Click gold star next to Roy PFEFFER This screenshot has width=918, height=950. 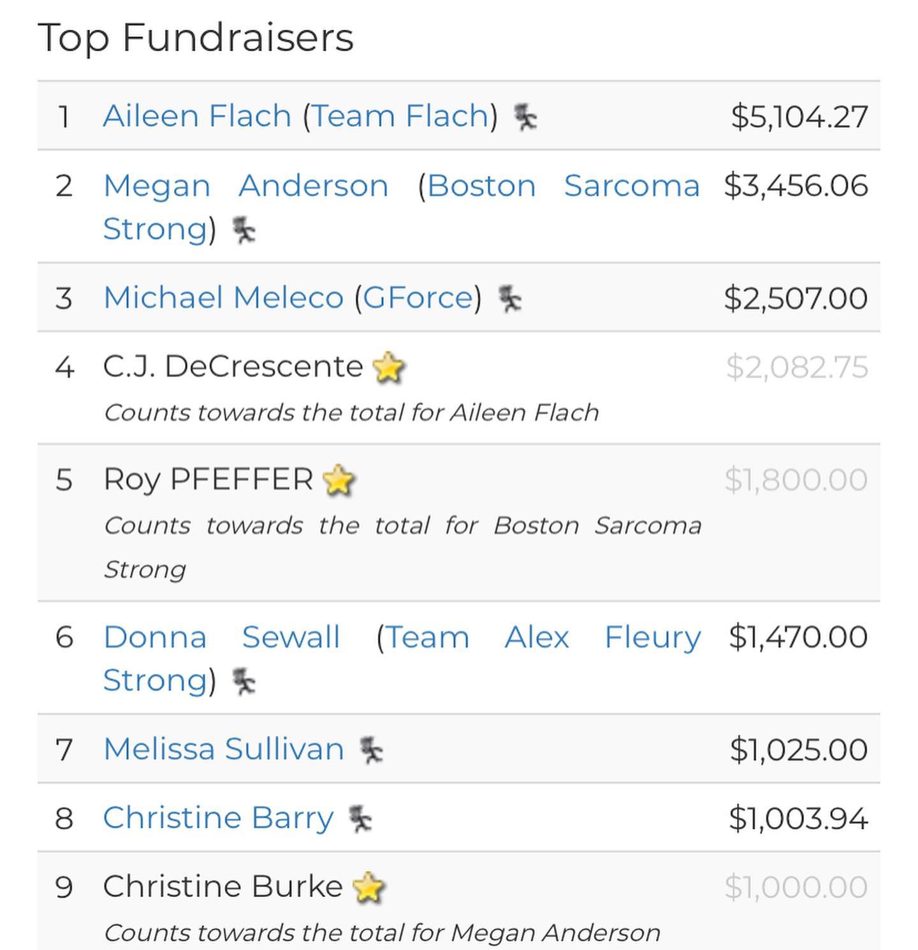339,480
